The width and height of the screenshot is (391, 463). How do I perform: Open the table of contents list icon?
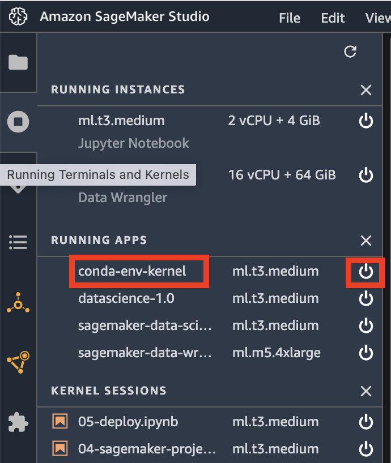(18, 242)
